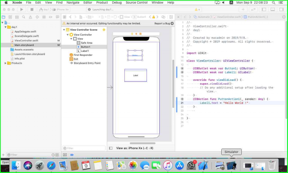Viewport: 288px width, 173px height.
Task: Open the Test navigator diamond icon
Action: pyautogui.click(x=37, y=17)
